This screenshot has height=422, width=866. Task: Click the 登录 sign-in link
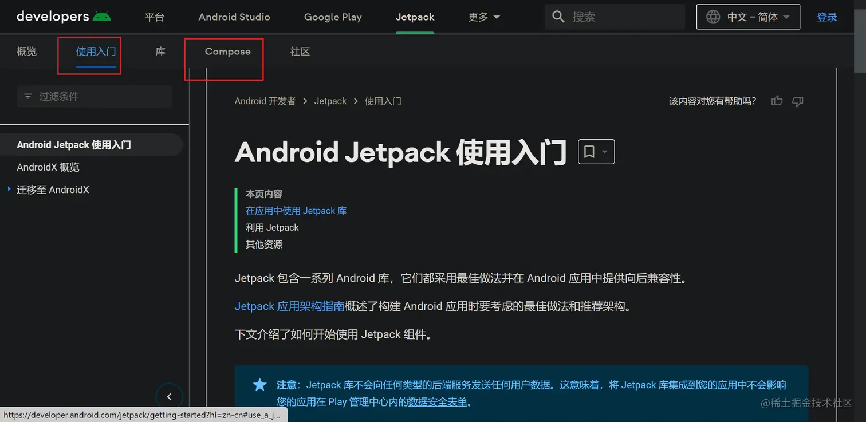827,17
